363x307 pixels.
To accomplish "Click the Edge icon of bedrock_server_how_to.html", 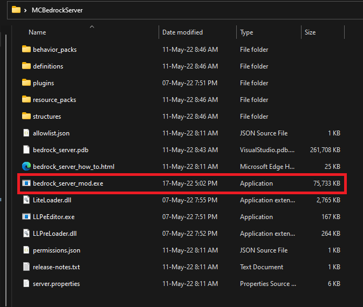I will 26,166.
